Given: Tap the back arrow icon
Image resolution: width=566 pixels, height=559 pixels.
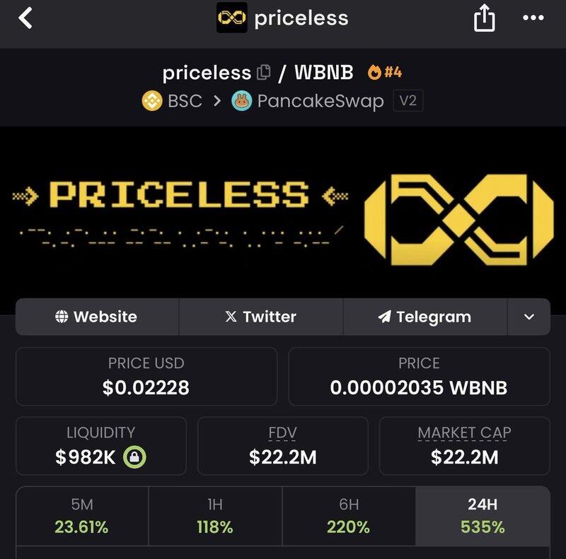Looking at the screenshot, I should [25, 18].
